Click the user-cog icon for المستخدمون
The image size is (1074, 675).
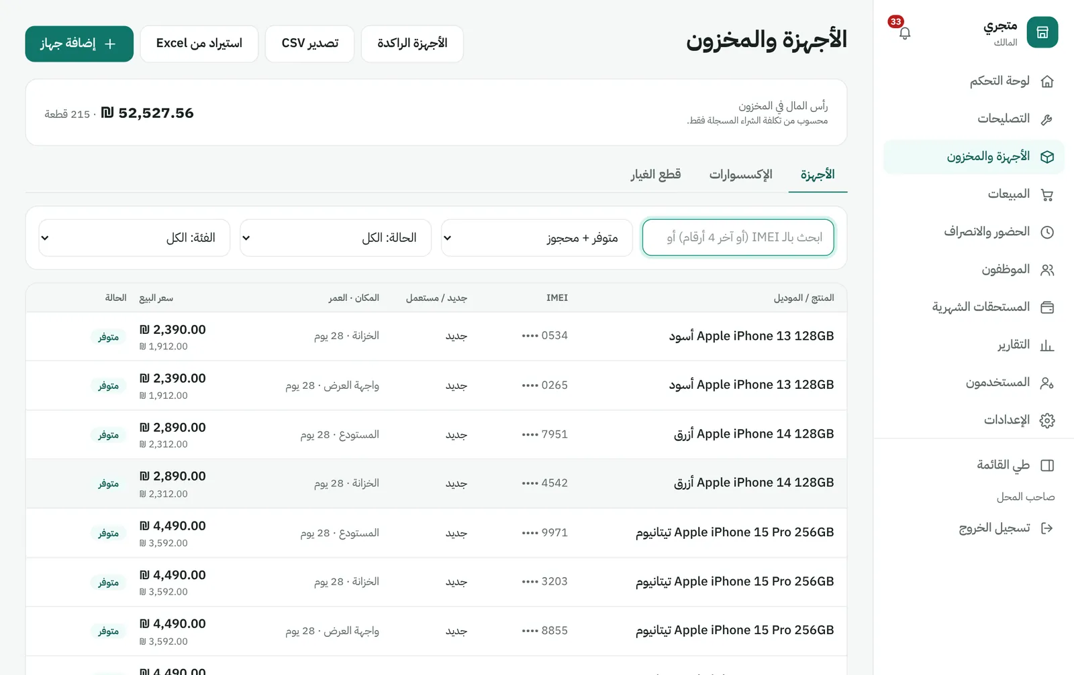coord(1046,383)
